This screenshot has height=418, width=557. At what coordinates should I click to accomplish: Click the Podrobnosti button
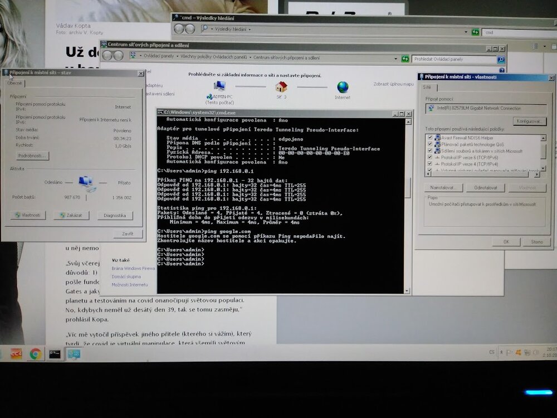(x=32, y=155)
